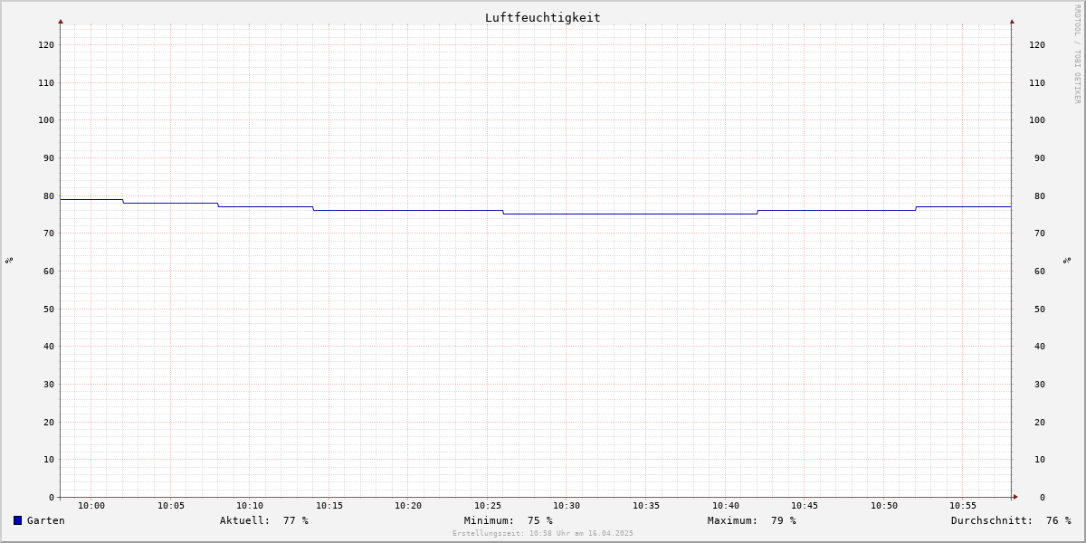Select the "Garten" legend label
The width and height of the screenshot is (1086, 543).
point(45,520)
